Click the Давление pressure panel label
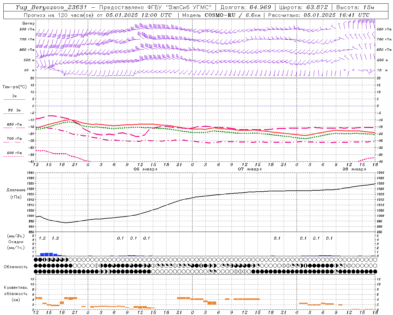This screenshot has height=315, width=393. [16, 190]
